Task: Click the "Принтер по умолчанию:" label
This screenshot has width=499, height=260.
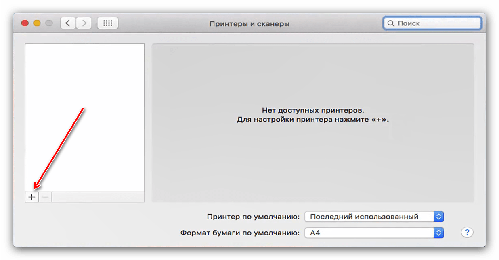Action: 253,217
